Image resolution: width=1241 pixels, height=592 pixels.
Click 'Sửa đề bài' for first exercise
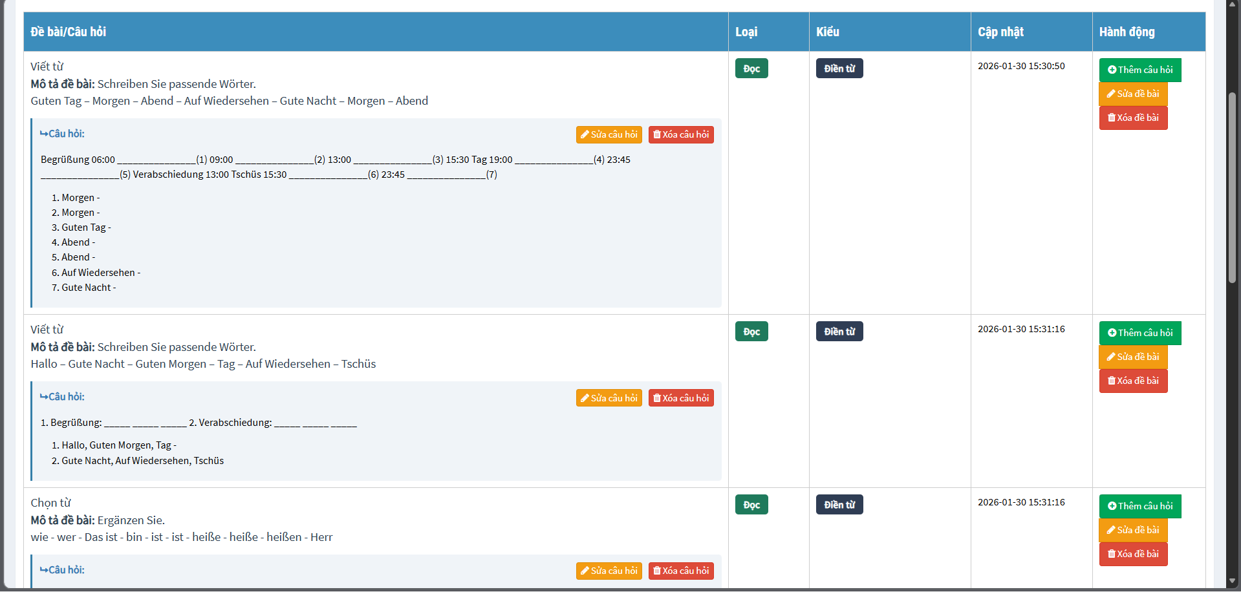pos(1132,94)
